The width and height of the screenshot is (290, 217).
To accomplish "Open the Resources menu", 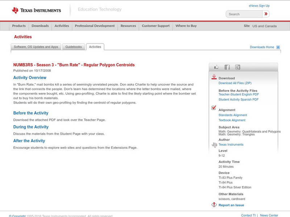I will (128, 26).
